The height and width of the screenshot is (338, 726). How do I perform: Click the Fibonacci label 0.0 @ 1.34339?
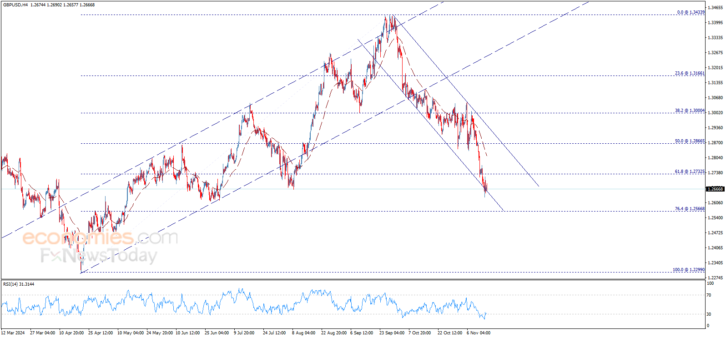[691, 12]
